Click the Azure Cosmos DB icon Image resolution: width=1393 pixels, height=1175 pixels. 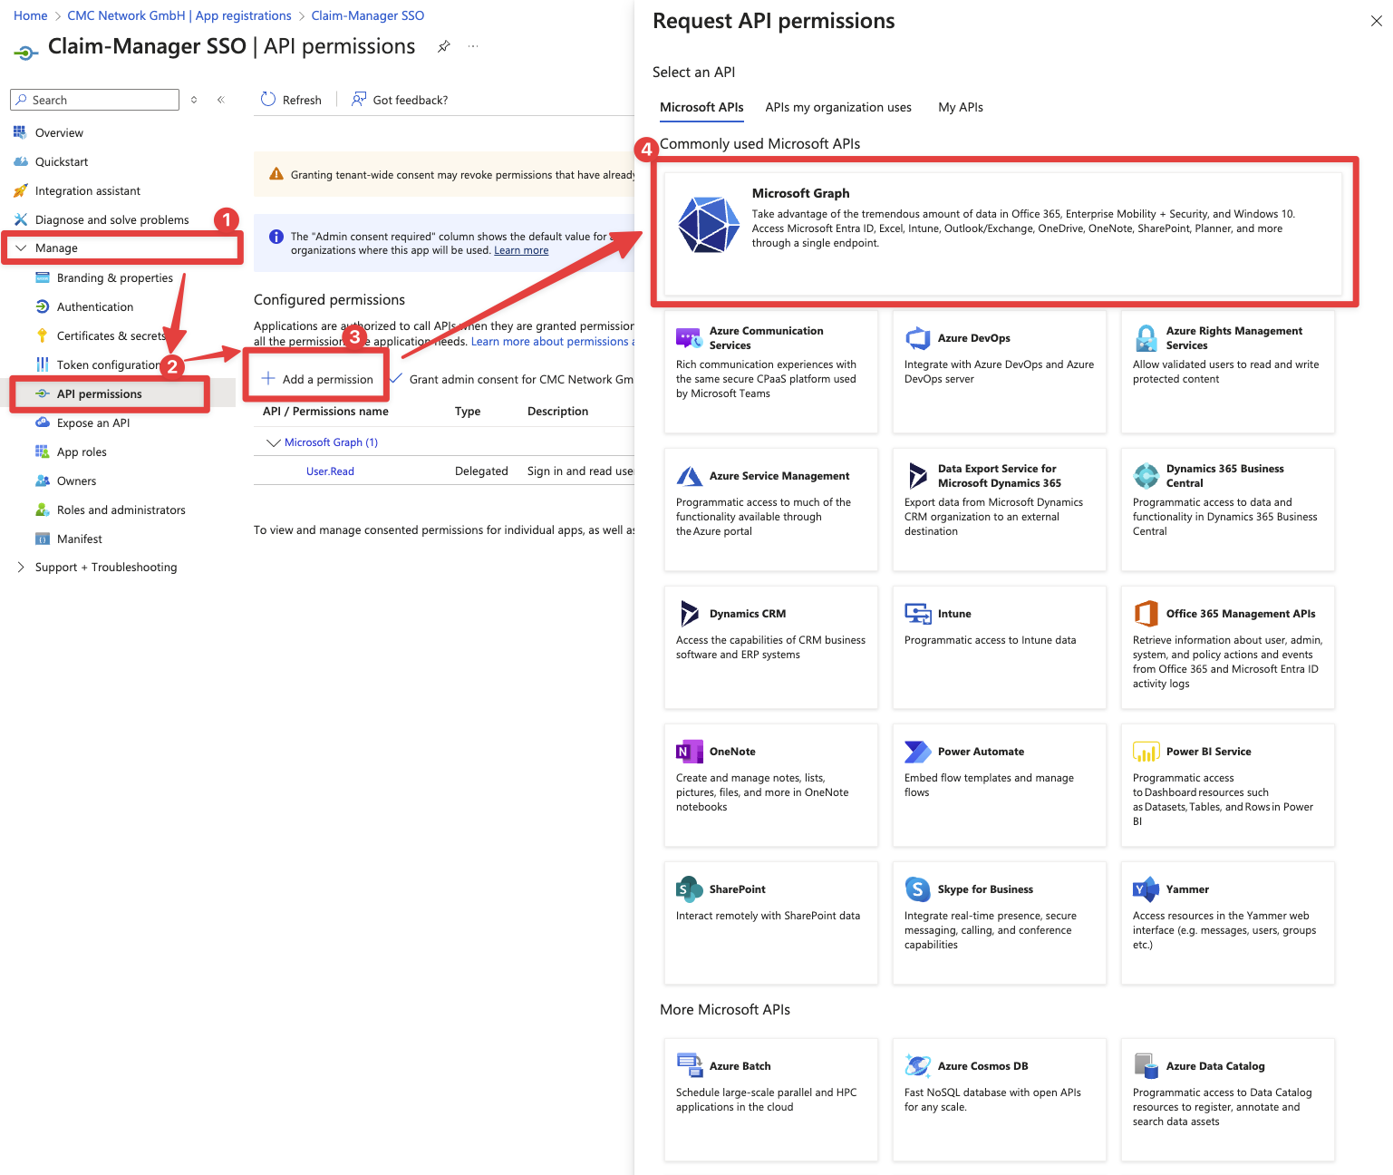(x=917, y=1066)
